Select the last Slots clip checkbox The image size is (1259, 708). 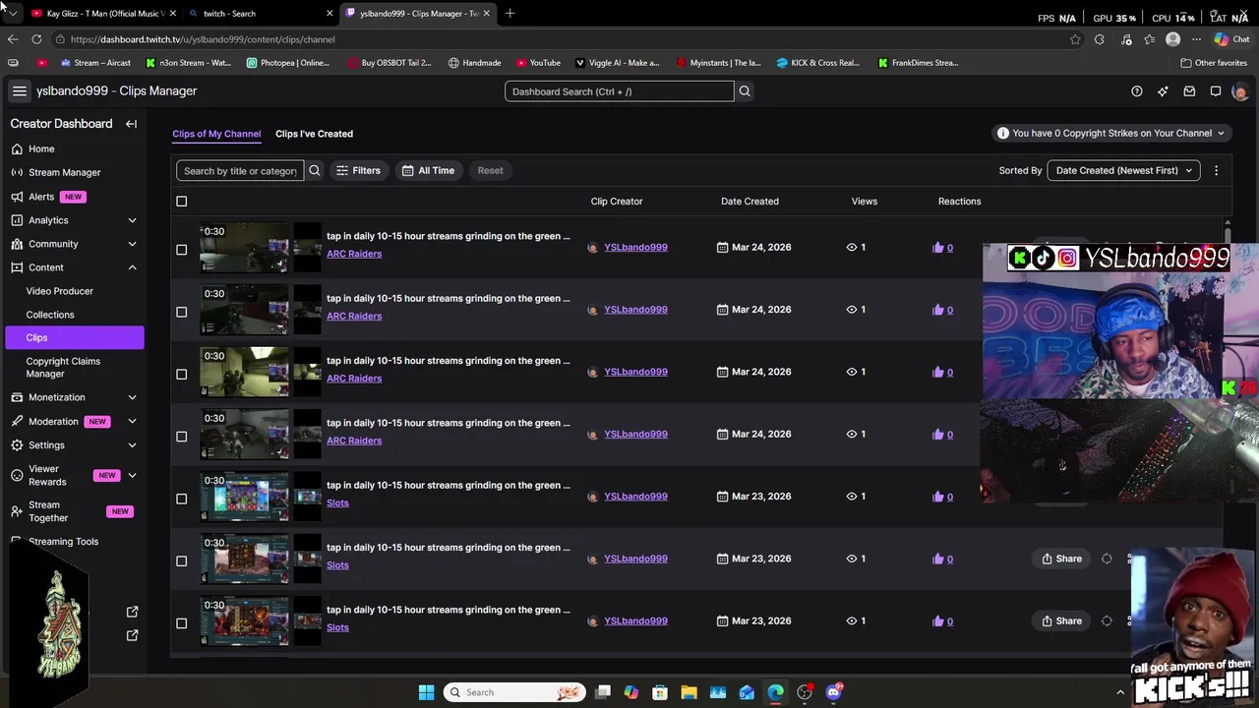(181, 623)
